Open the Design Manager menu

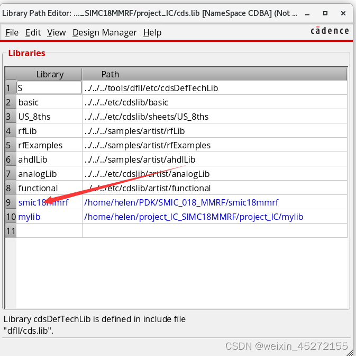coord(104,33)
